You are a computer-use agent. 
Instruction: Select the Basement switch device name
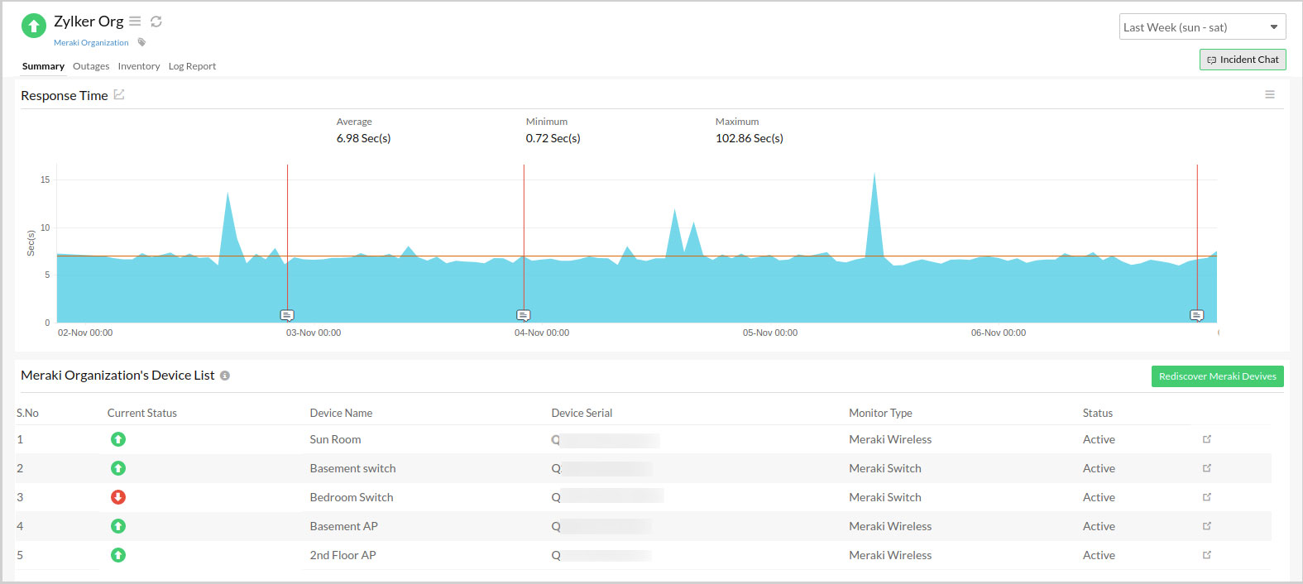point(352,468)
